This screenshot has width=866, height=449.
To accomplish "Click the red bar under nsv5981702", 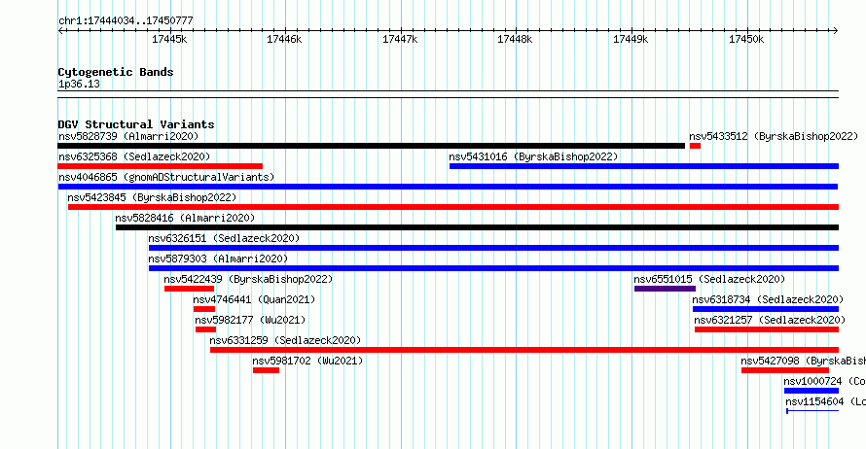I will pyautogui.click(x=266, y=370).
